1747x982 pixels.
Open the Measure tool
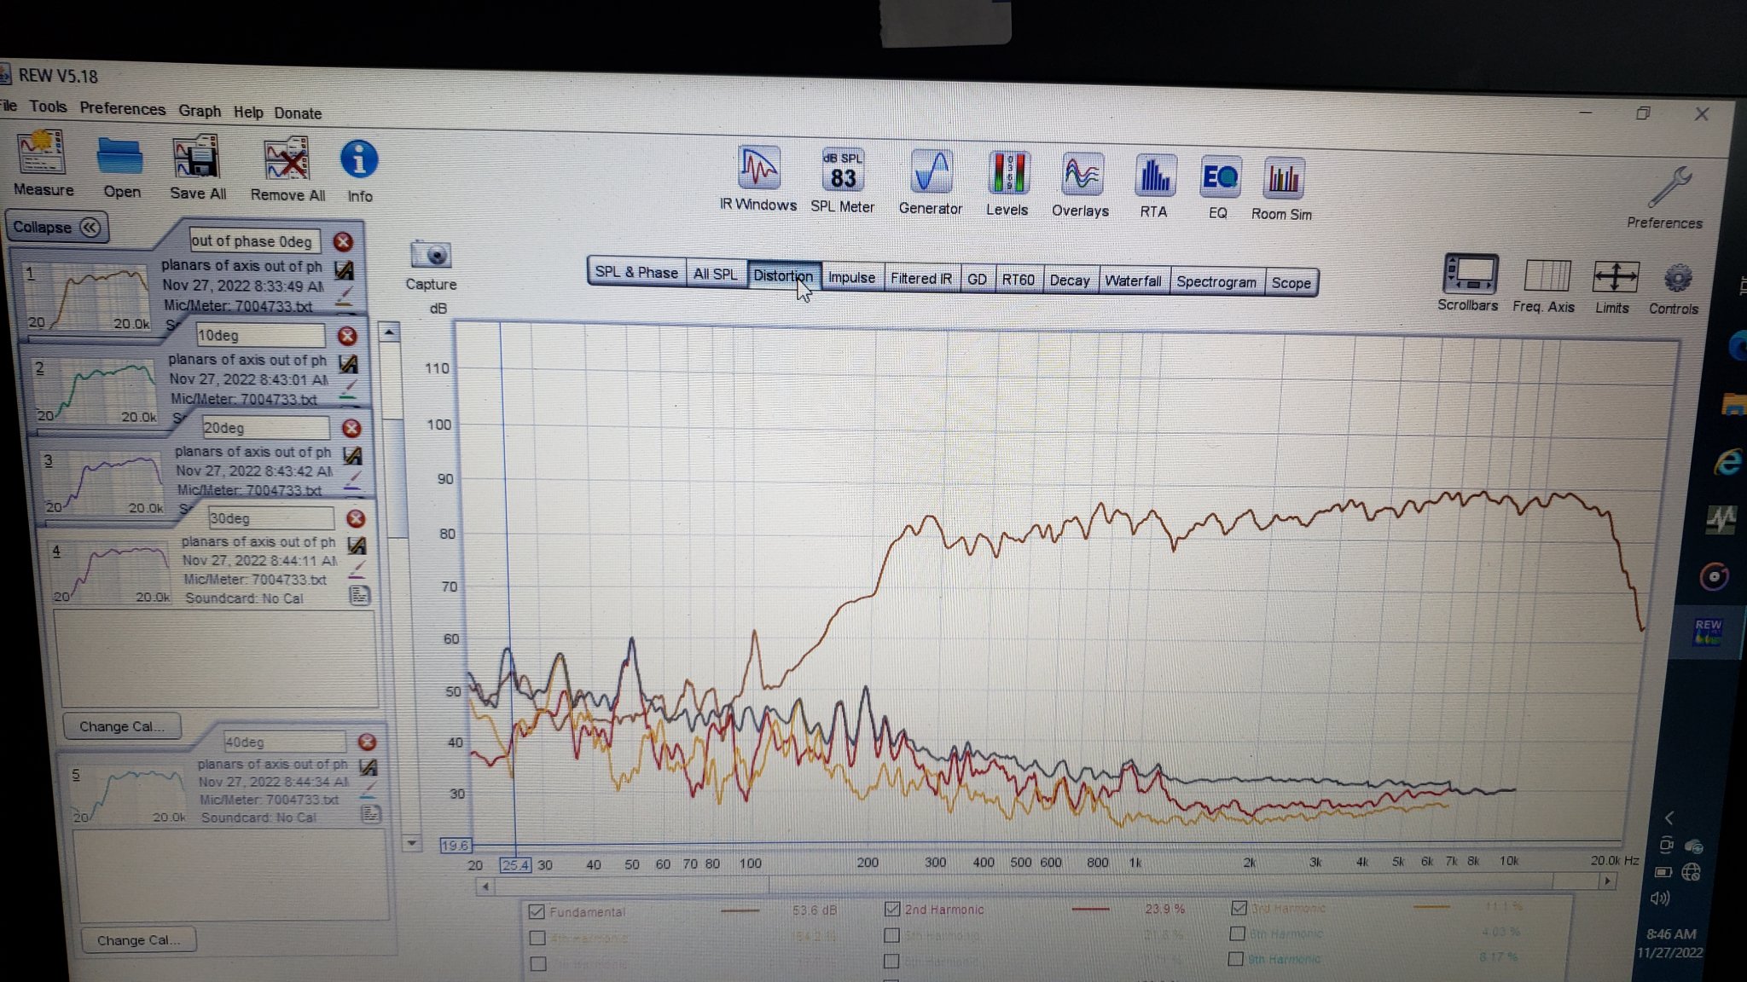coord(42,162)
